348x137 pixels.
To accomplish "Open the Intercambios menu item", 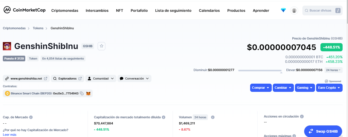I will pyautogui.click(x=97, y=11).
